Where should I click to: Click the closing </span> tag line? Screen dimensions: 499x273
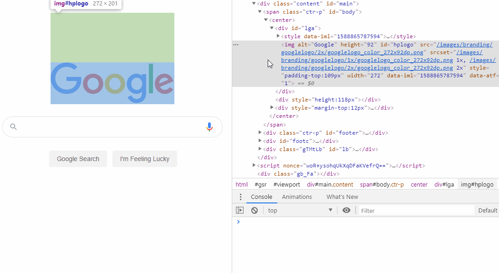(275, 125)
